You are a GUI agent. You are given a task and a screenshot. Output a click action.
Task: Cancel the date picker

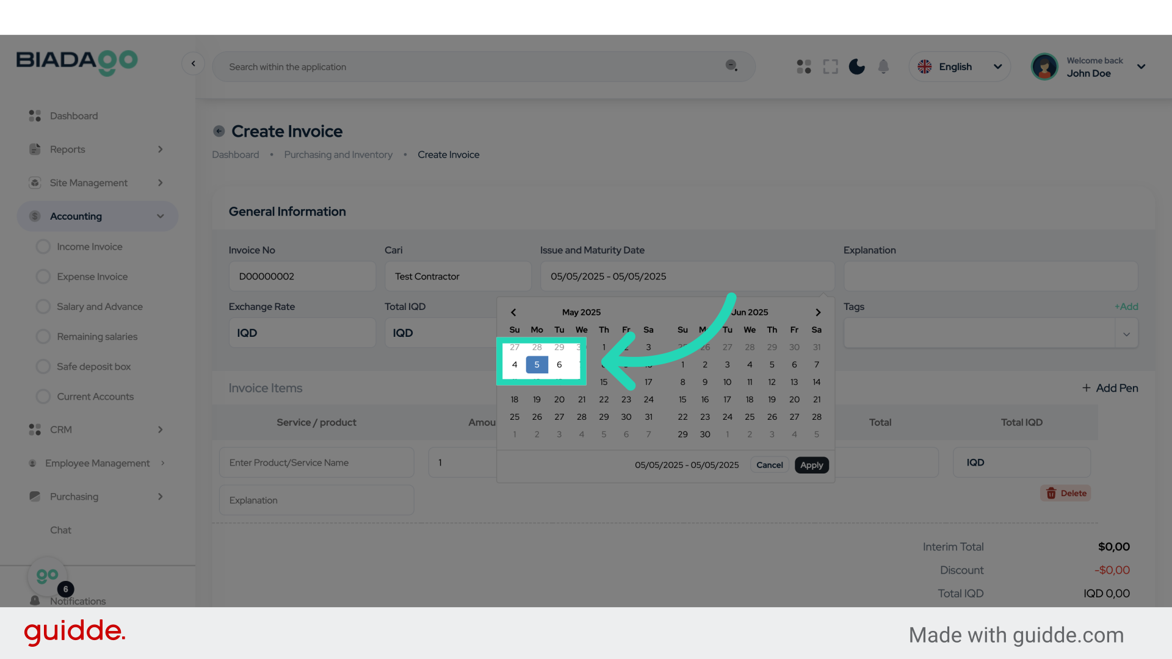click(x=769, y=465)
